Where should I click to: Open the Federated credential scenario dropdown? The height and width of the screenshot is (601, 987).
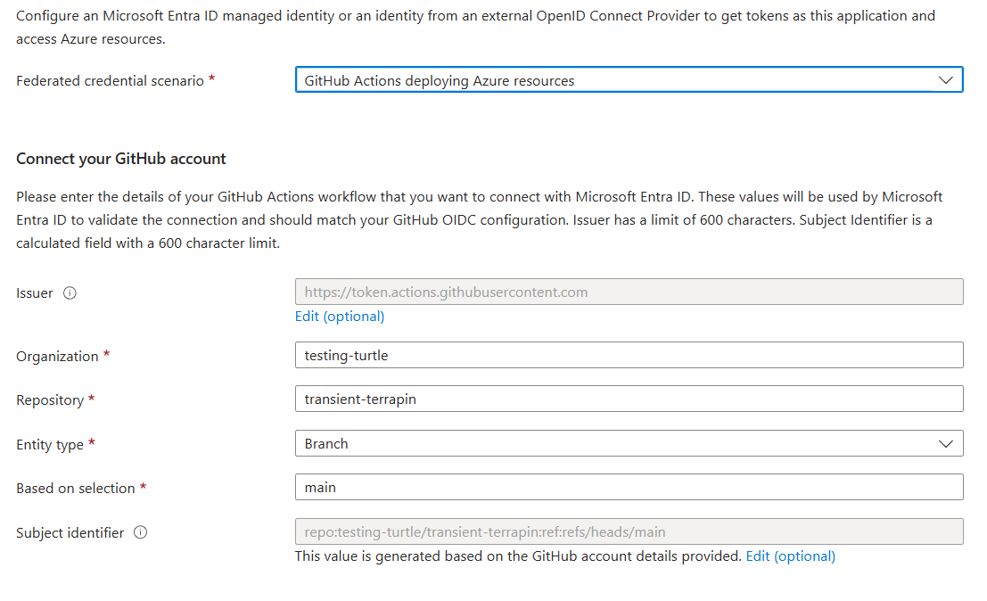click(629, 80)
